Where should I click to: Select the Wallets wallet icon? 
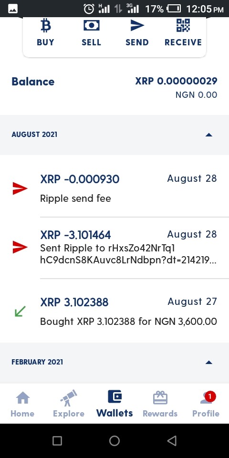click(114, 404)
